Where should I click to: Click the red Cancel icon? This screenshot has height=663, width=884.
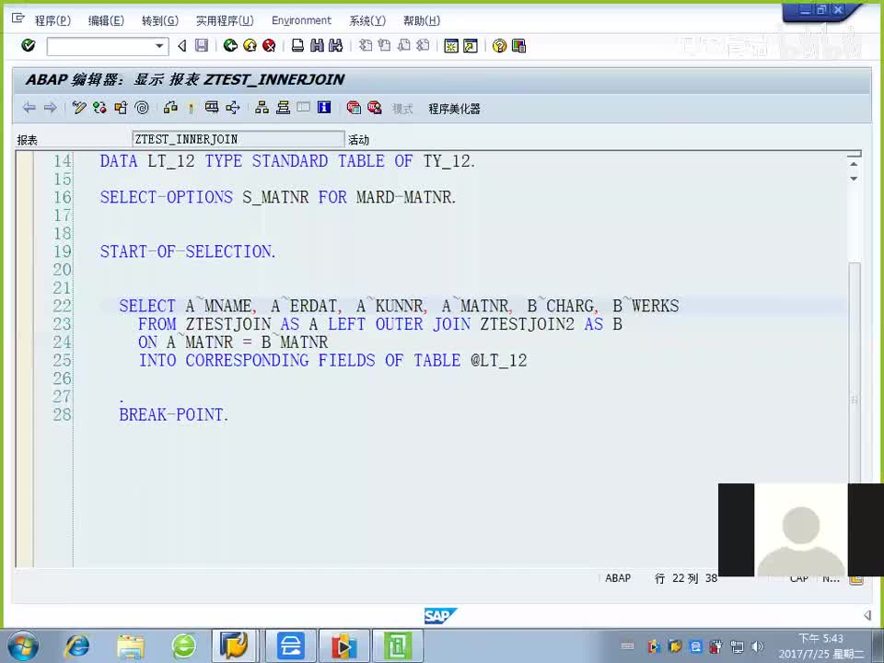click(270, 45)
